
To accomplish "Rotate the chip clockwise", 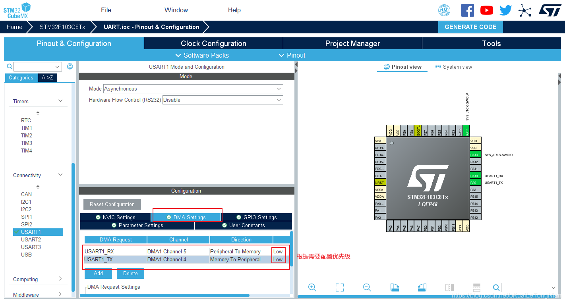I will (395, 287).
